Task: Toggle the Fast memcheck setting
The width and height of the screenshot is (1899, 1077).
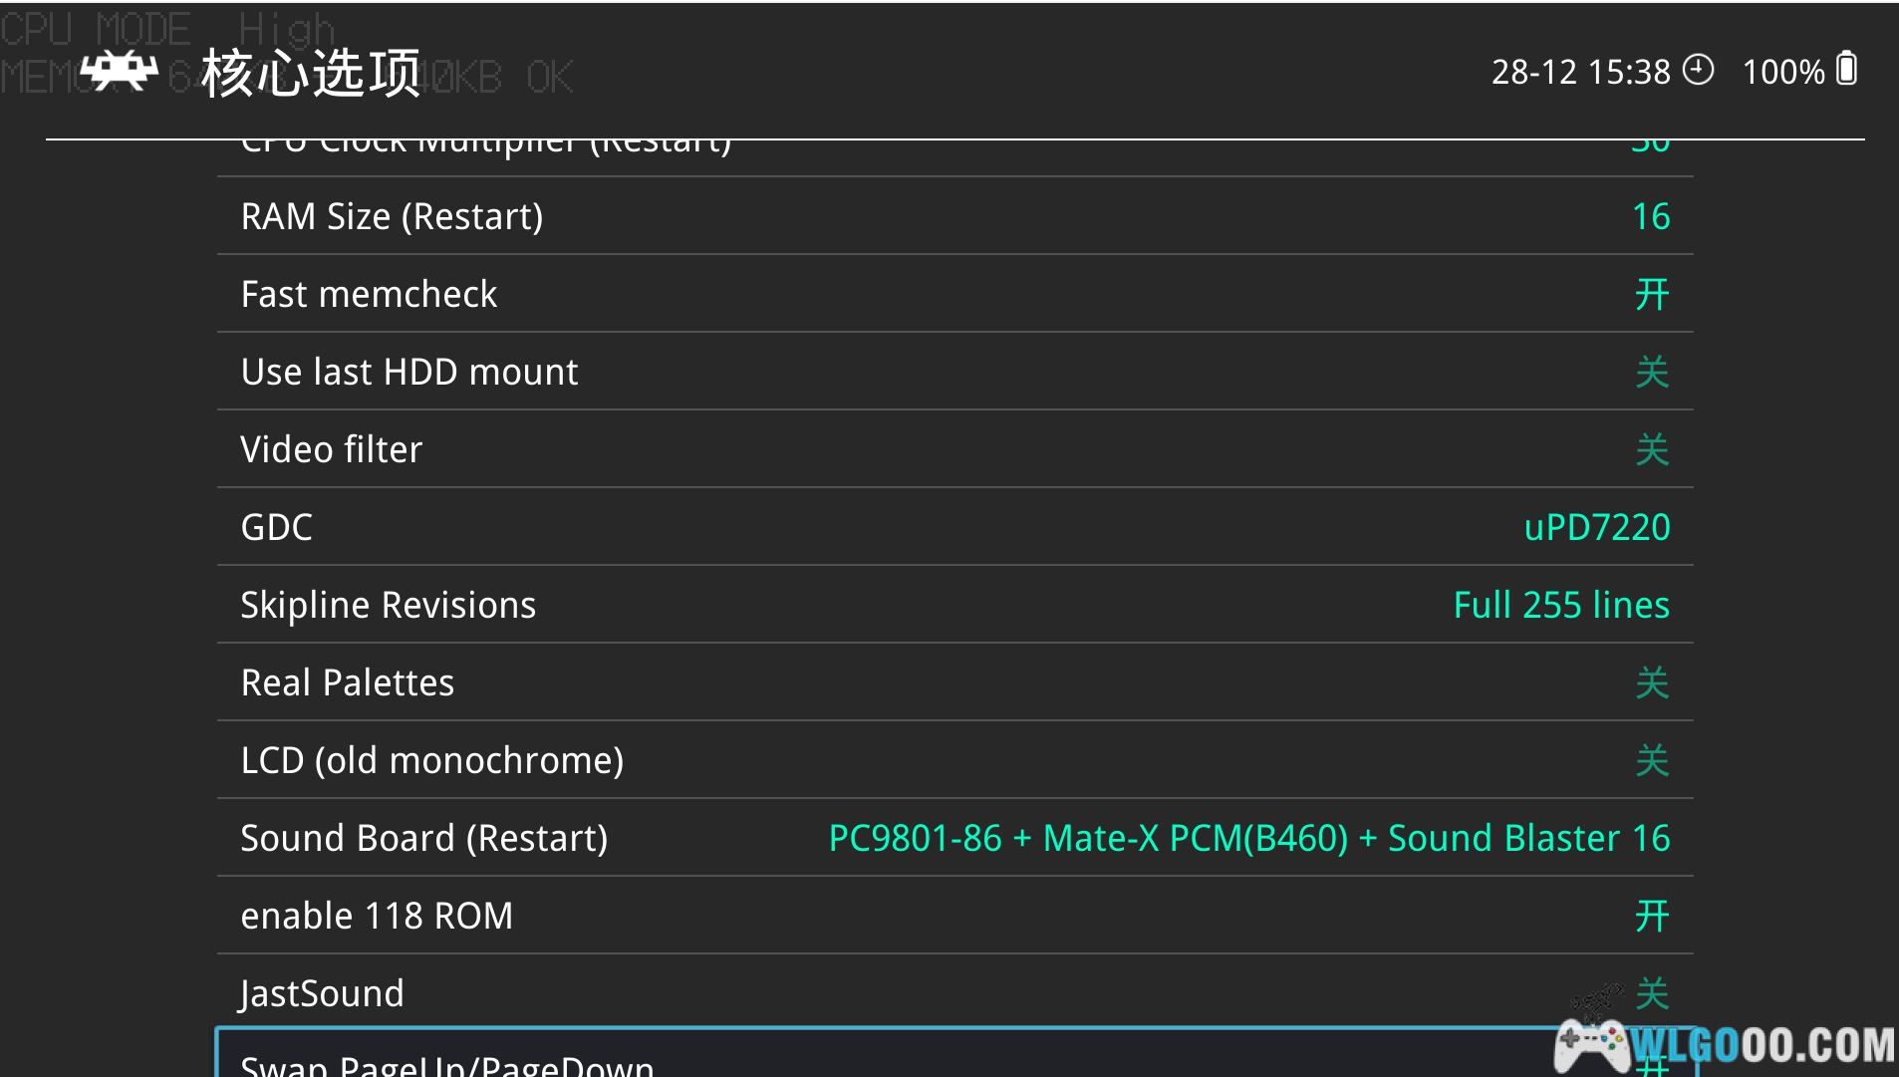Action: pos(1651,294)
